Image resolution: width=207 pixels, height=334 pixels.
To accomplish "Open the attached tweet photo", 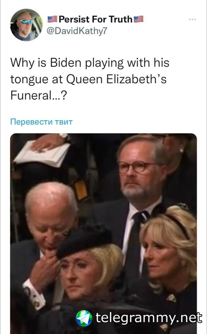I will 103,234.
